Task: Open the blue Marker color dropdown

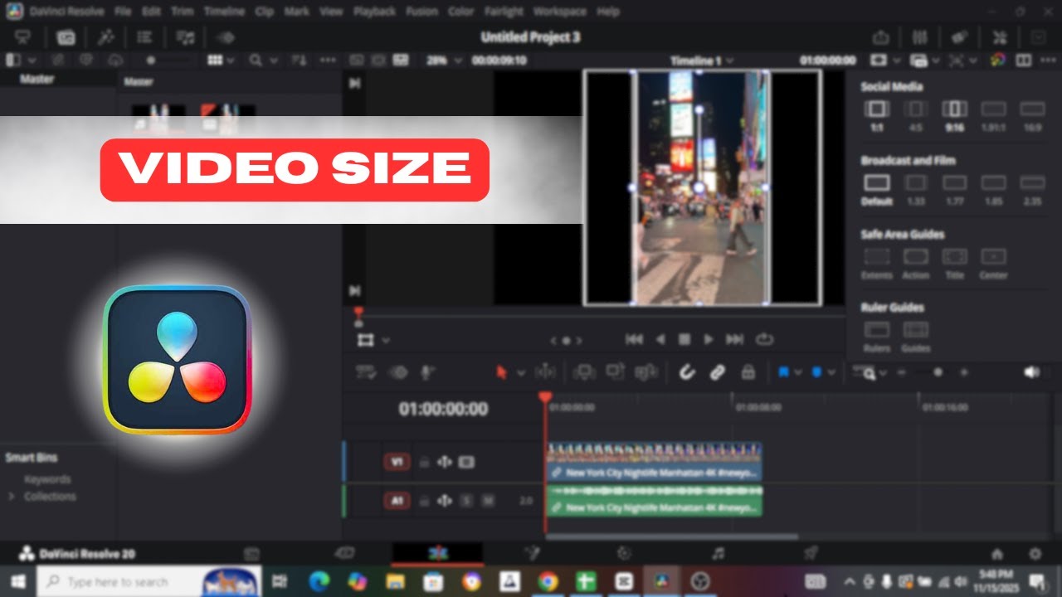Action: (832, 373)
